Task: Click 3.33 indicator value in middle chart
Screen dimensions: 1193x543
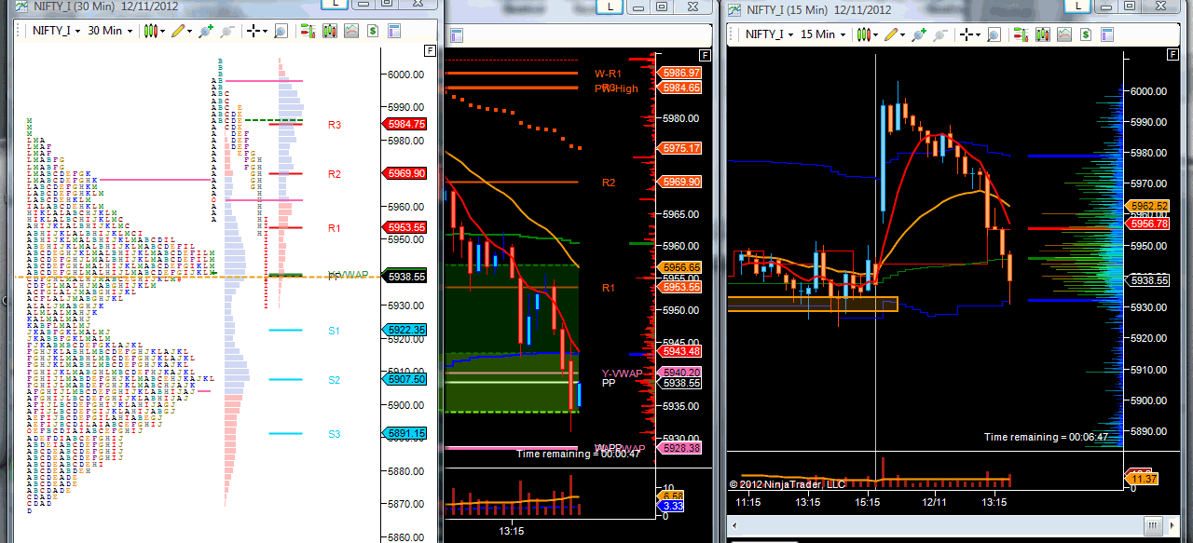Action: click(x=671, y=506)
